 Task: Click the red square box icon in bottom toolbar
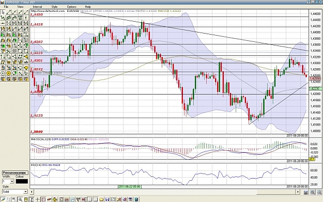click(x=43, y=199)
